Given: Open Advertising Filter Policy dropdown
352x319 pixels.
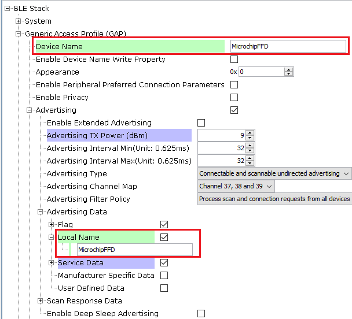Looking at the screenshot, I should point(275,199).
